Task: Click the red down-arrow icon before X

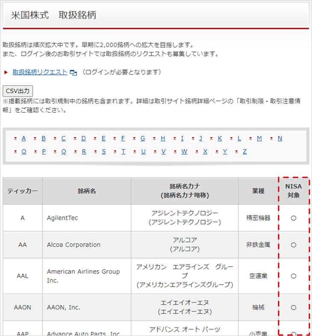Action: [197, 152]
